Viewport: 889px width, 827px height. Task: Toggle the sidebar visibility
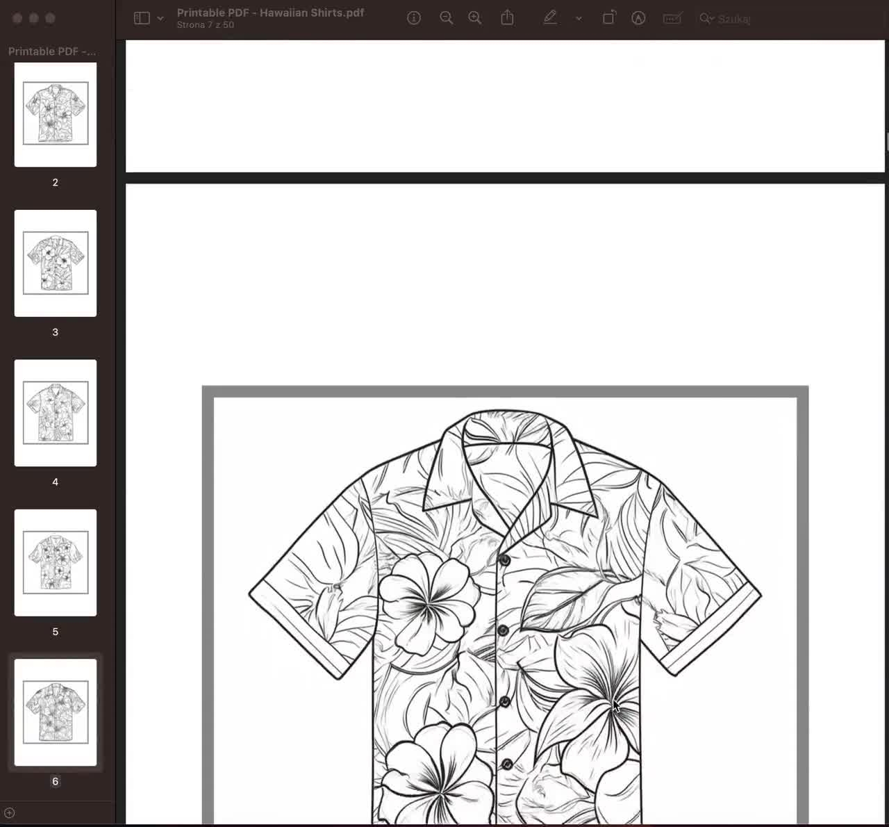click(141, 18)
